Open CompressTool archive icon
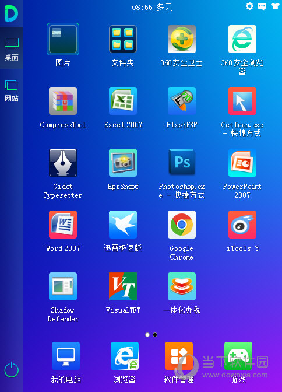Viewport: 282px width, 392px height. click(x=63, y=101)
